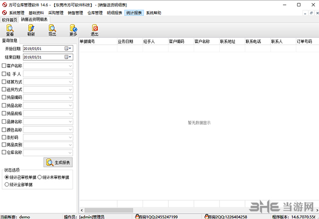This screenshot has height=219, width=319.
Task: Expand the 品牌名称 dropdown list
Action: pos(70,121)
